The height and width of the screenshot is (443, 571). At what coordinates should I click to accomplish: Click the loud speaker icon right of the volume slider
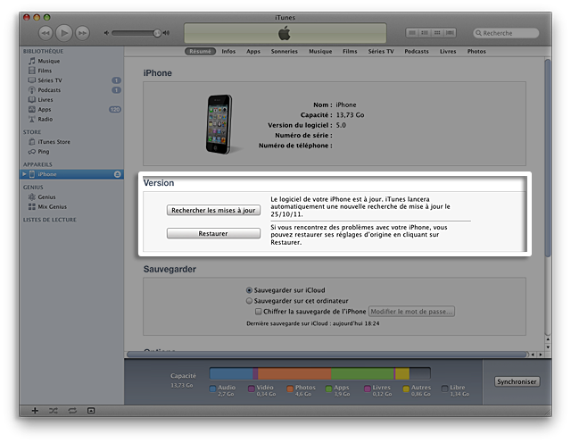pyautogui.click(x=167, y=33)
